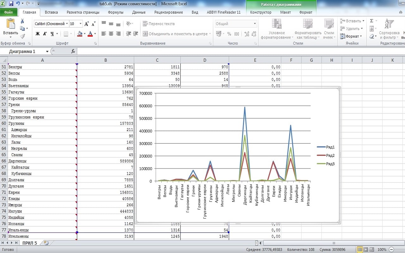Increase font size with large A icon

87,24
